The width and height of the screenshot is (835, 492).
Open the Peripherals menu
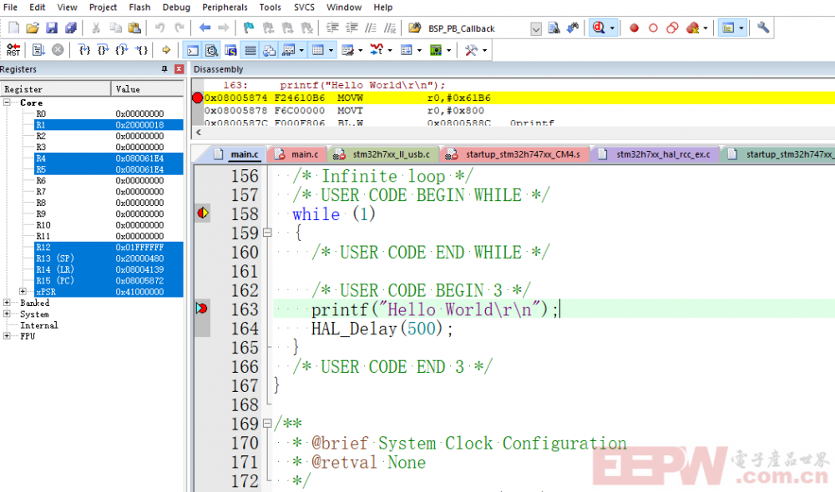point(225,8)
